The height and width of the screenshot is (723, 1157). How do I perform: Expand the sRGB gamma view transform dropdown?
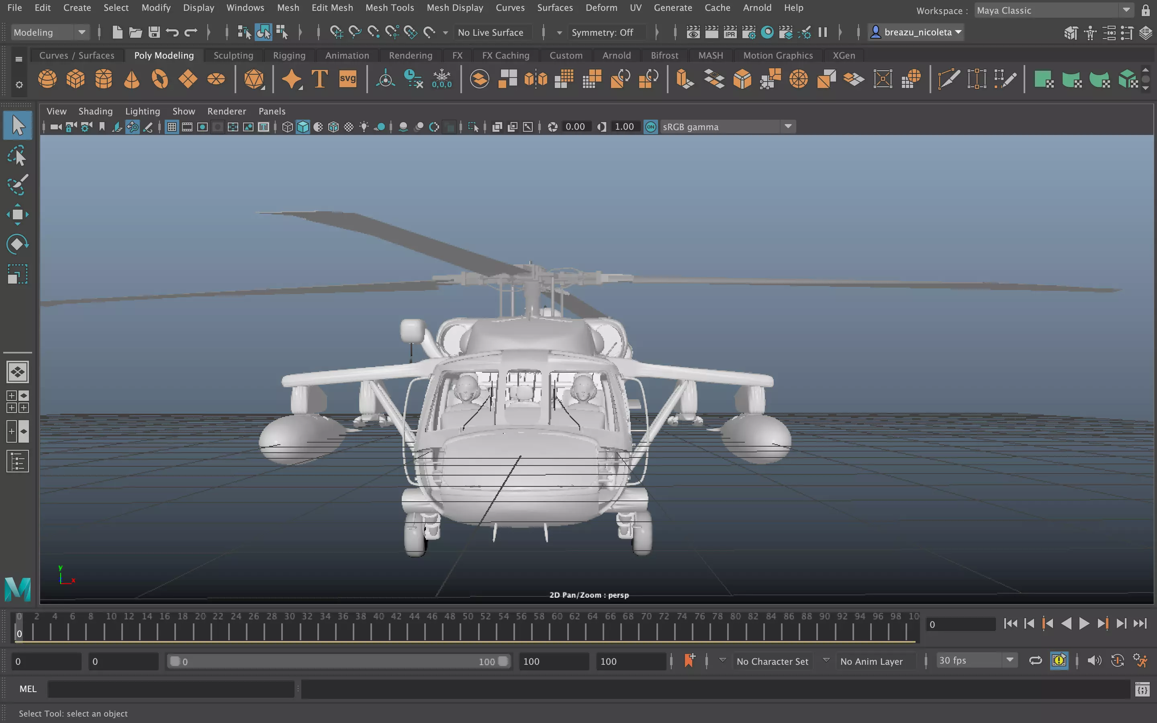click(x=788, y=127)
